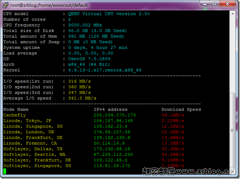The height and width of the screenshot is (179, 240).
Task: Click the Average I/O speed 341.0 MB/s value
Action: 82,98
